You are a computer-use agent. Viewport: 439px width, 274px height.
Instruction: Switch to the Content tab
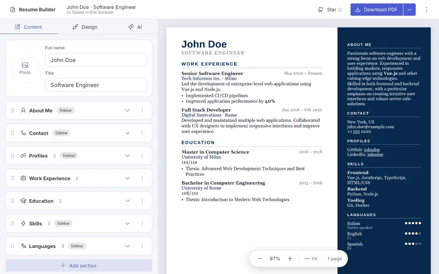pyautogui.click(x=28, y=27)
